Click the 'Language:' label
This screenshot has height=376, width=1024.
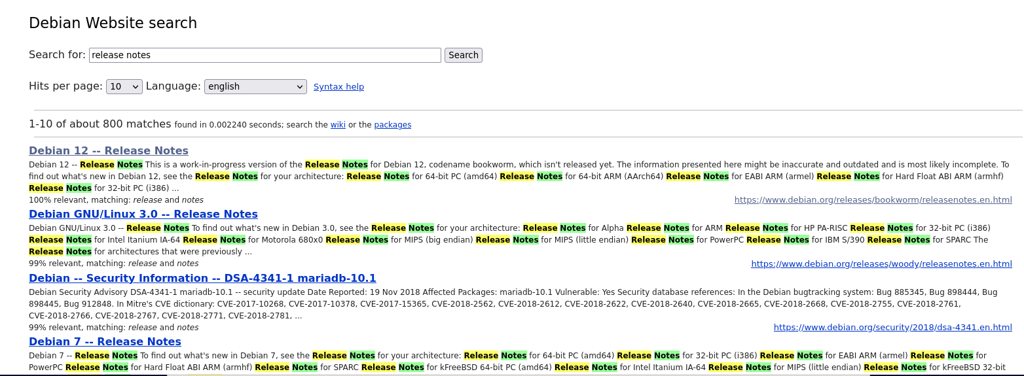tap(174, 86)
